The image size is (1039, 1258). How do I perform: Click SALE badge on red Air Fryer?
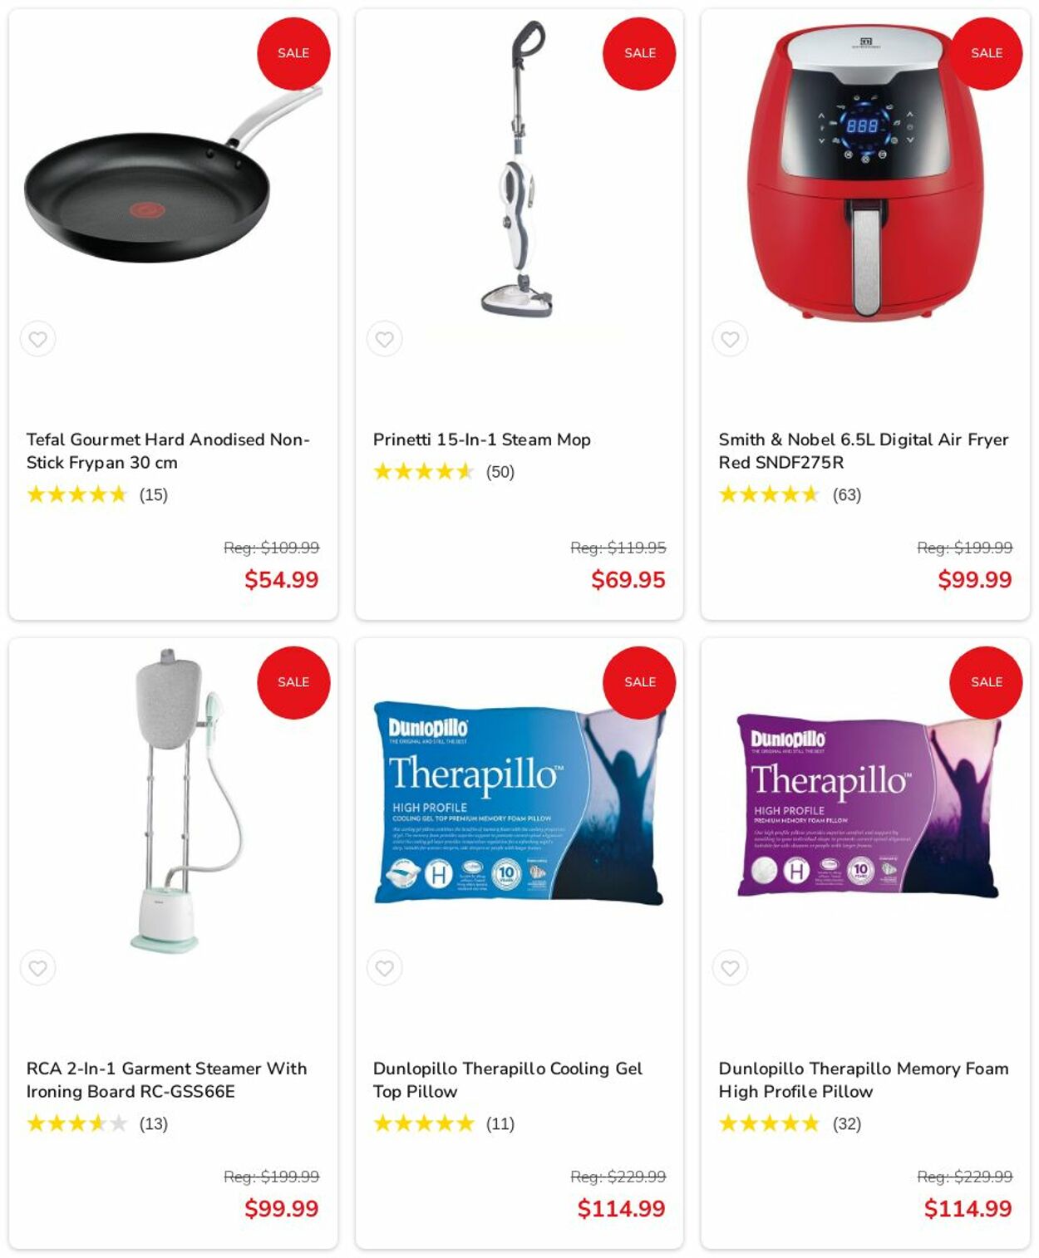(x=987, y=53)
